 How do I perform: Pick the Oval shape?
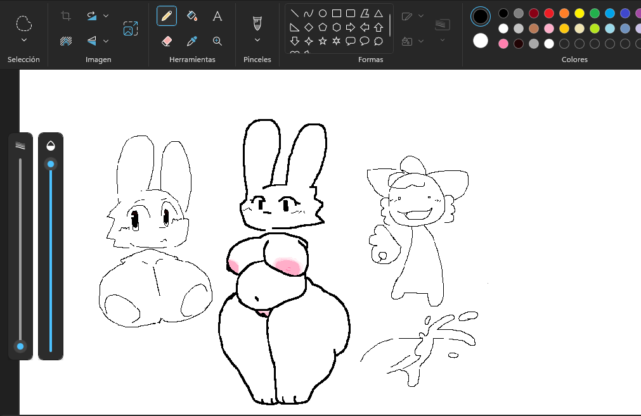click(323, 13)
